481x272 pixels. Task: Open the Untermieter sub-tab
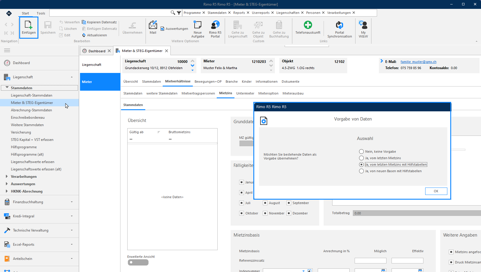tap(245, 93)
